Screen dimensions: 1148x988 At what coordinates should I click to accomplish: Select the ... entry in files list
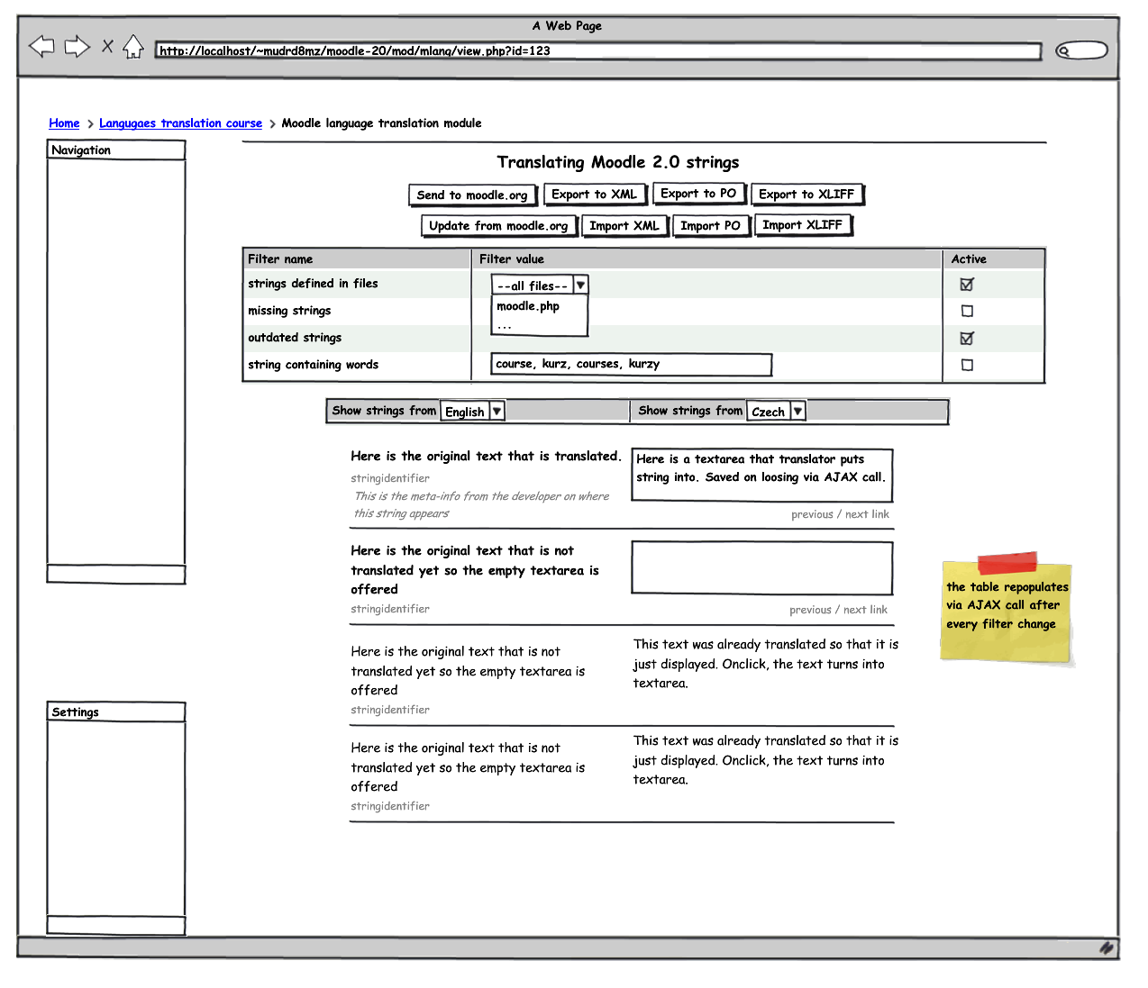[x=505, y=326]
